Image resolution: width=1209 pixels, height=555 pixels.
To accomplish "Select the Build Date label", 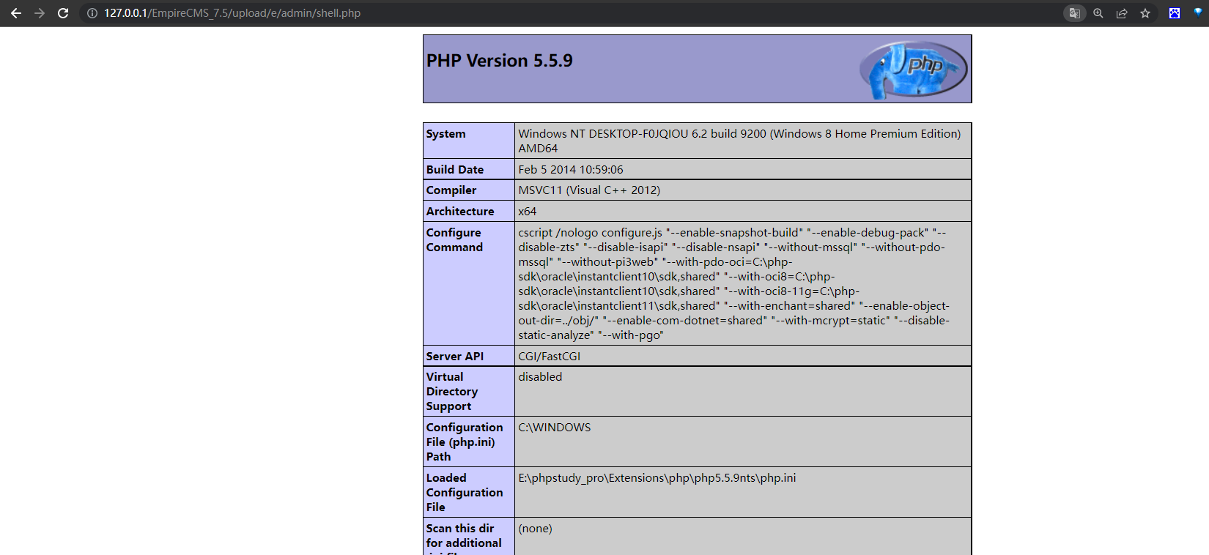I will pos(455,170).
